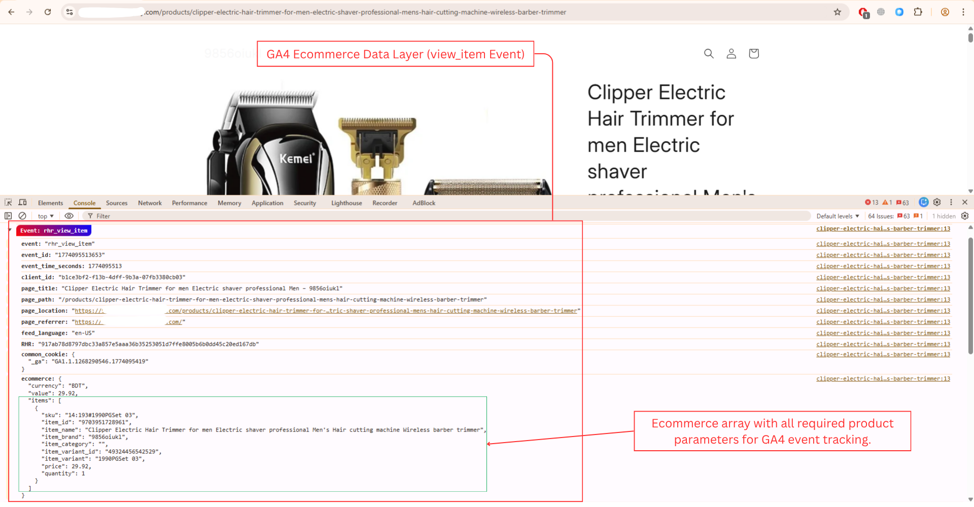Open the store account login icon
The width and height of the screenshot is (974, 507).
(x=731, y=53)
